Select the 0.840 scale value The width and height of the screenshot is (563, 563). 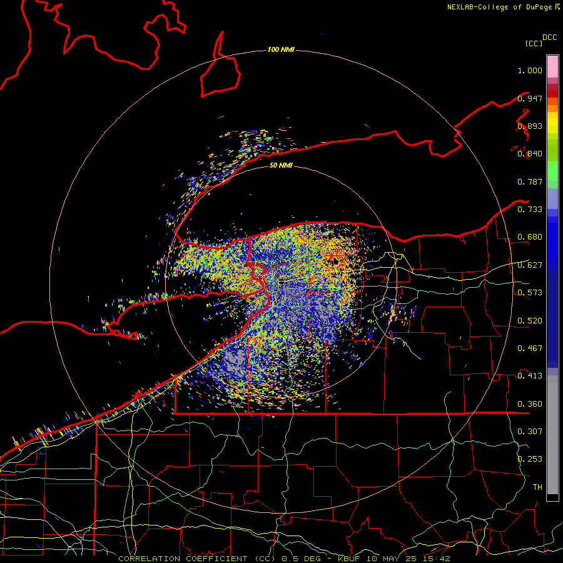point(530,154)
